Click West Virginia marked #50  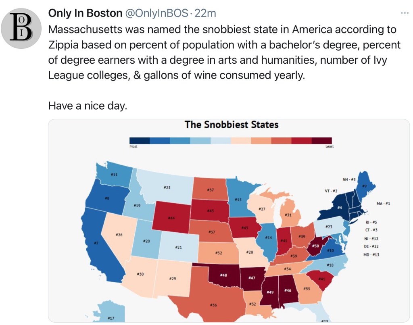pyautogui.click(x=315, y=245)
